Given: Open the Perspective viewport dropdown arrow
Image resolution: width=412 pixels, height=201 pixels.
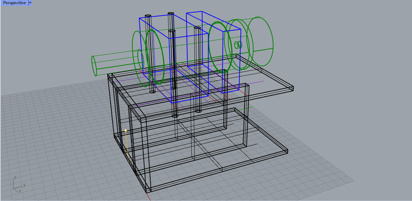Looking at the screenshot, I should coord(30,3).
